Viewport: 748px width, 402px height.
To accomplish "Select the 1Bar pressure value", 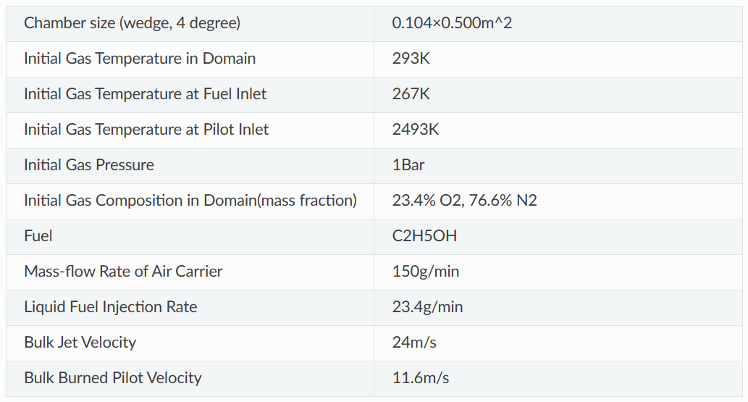I will pos(408,164).
